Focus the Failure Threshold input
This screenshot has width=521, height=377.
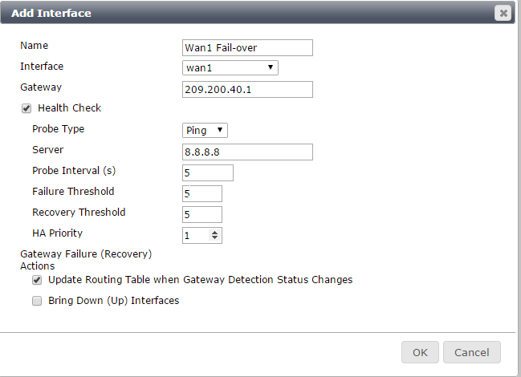tap(202, 193)
